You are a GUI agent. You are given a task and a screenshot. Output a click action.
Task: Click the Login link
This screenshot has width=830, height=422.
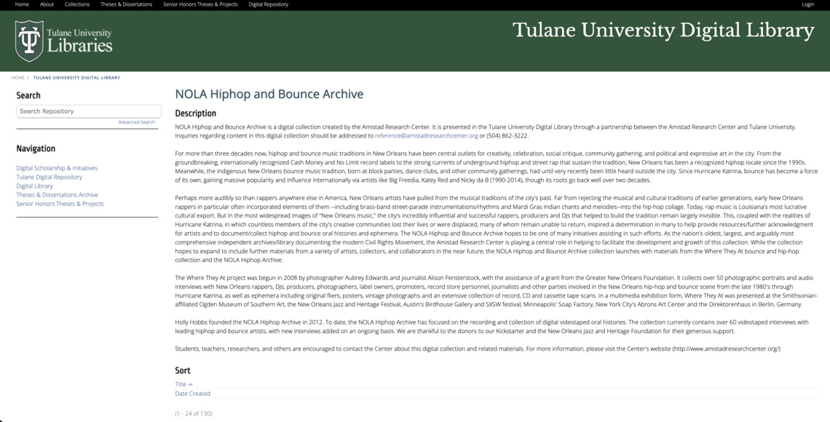pyautogui.click(x=807, y=4)
